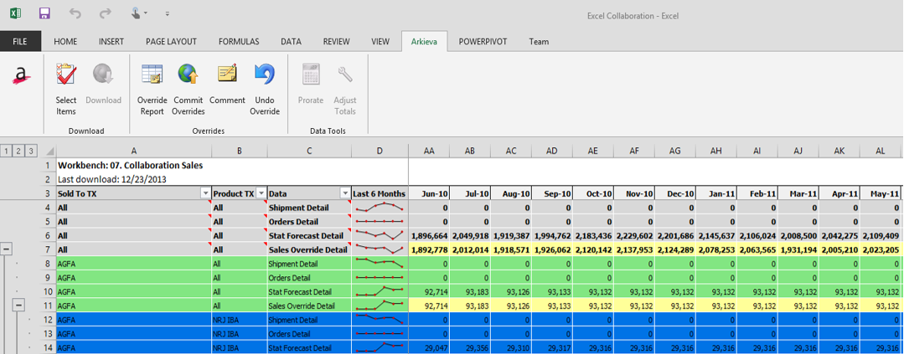Select 'NRJ IBA' product in row 12
Screen dimensions: 904x354
click(x=240, y=320)
